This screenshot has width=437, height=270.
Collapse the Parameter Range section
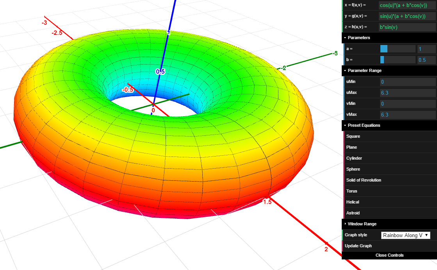point(364,70)
